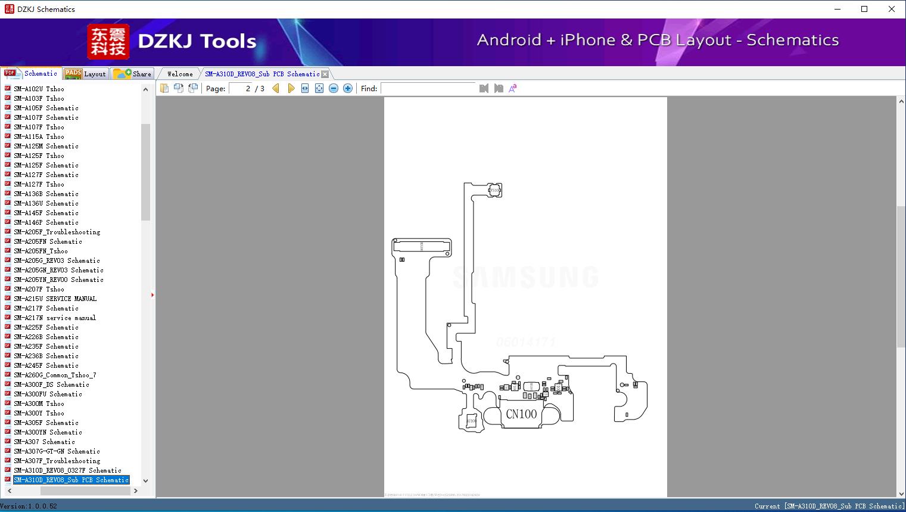Zoom out with the minus icon
The width and height of the screenshot is (906, 512).
tap(334, 88)
